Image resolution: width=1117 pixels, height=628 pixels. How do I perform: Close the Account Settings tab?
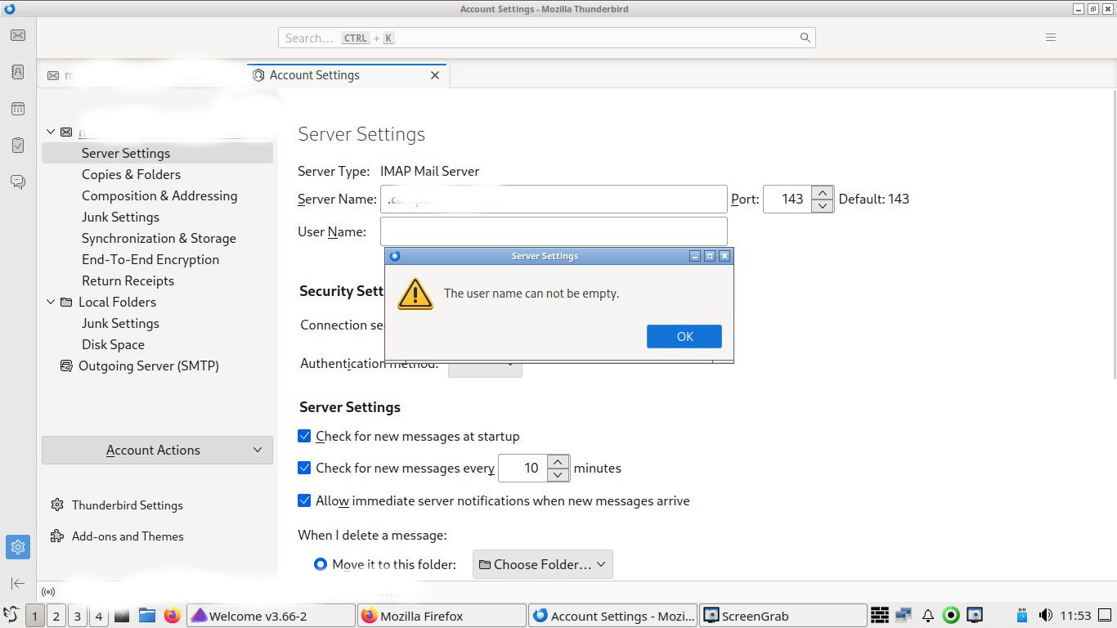tap(435, 75)
